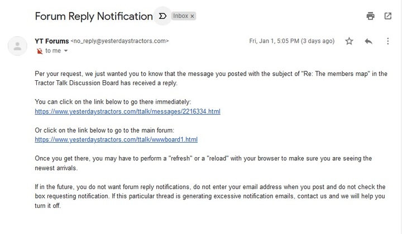Remove the Inbox label with its x

click(x=192, y=16)
